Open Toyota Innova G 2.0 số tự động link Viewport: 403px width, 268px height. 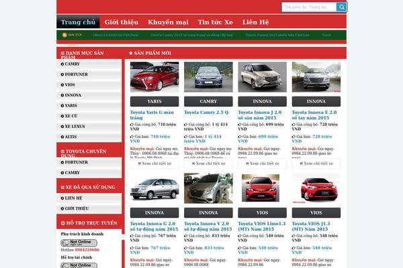154,226
